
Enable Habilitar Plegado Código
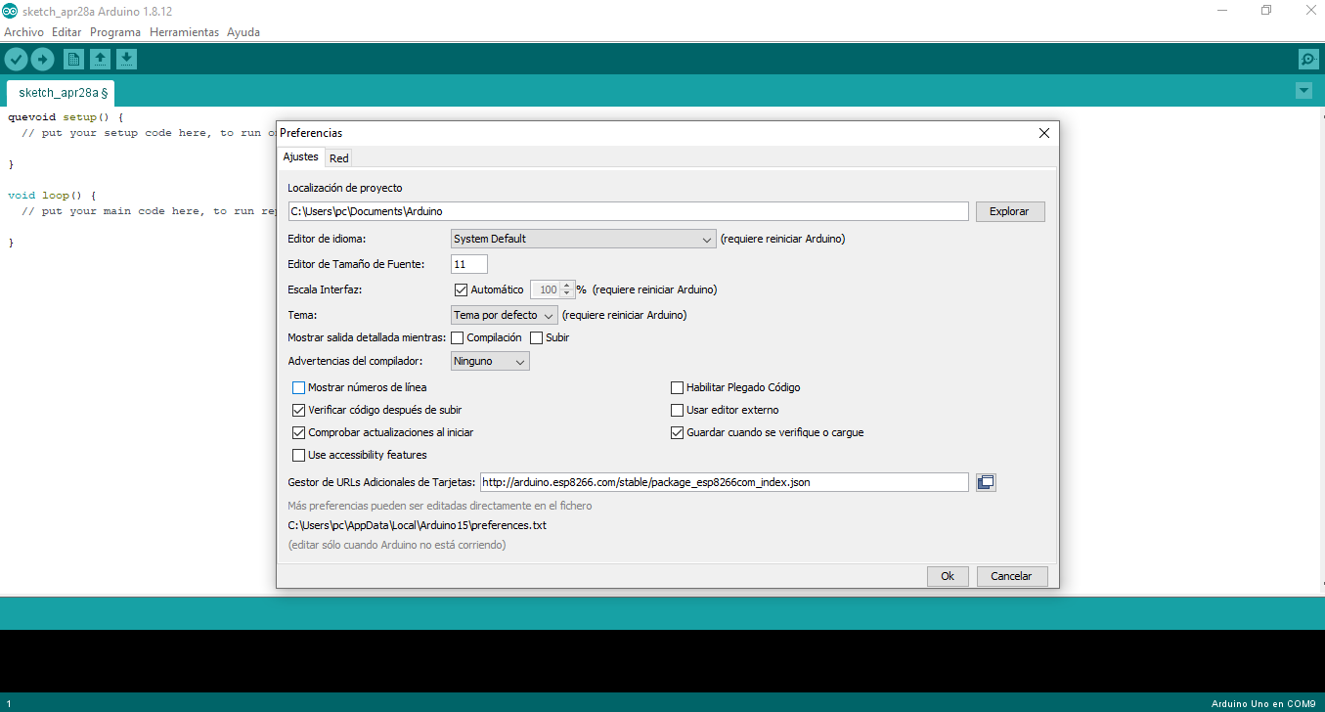click(x=677, y=387)
